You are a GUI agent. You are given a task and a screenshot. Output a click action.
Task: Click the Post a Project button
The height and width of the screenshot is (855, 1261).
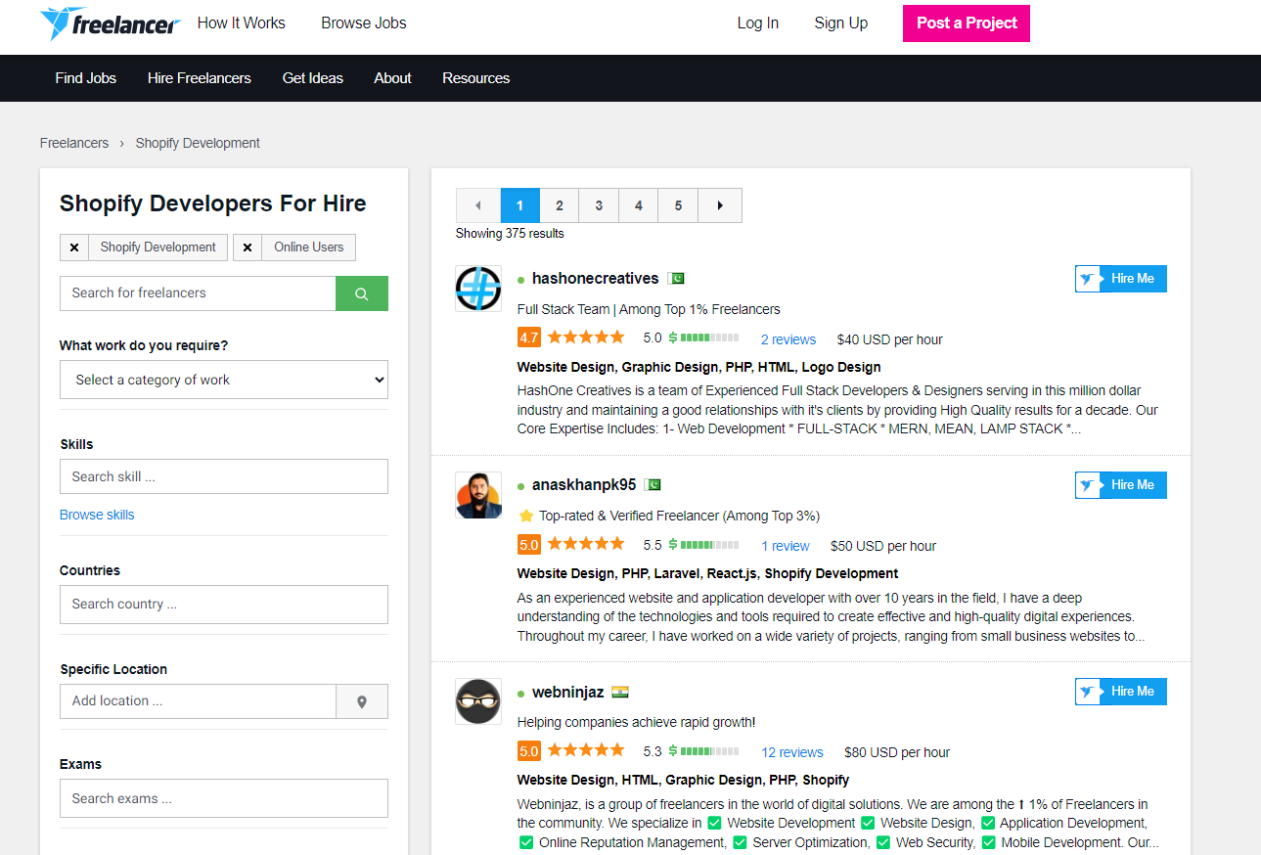point(966,23)
